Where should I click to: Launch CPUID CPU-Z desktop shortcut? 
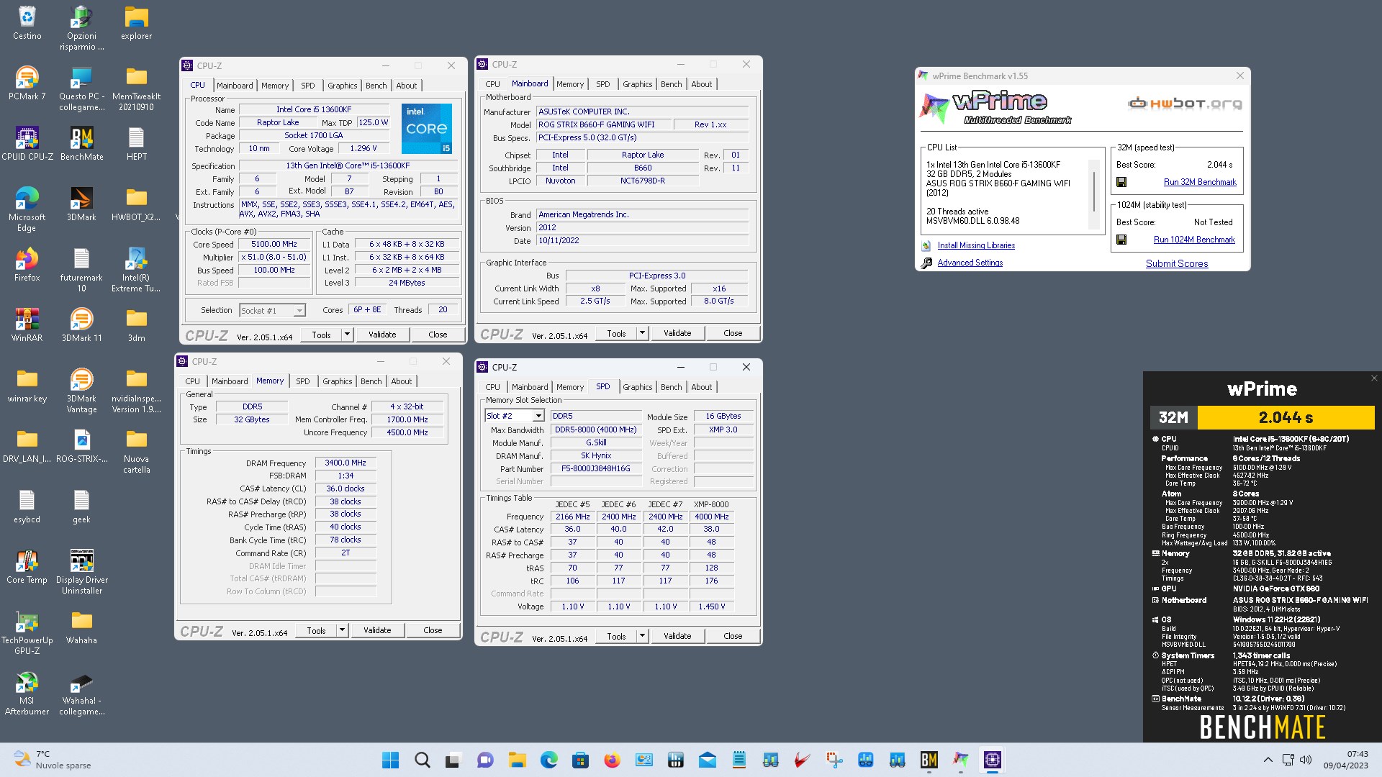27,144
